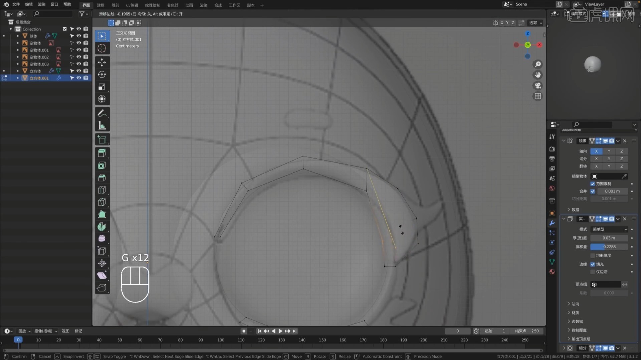Open the viewport 选项 options dropdown
The height and width of the screenshot is (360, 641).
(x=536, y=23)
